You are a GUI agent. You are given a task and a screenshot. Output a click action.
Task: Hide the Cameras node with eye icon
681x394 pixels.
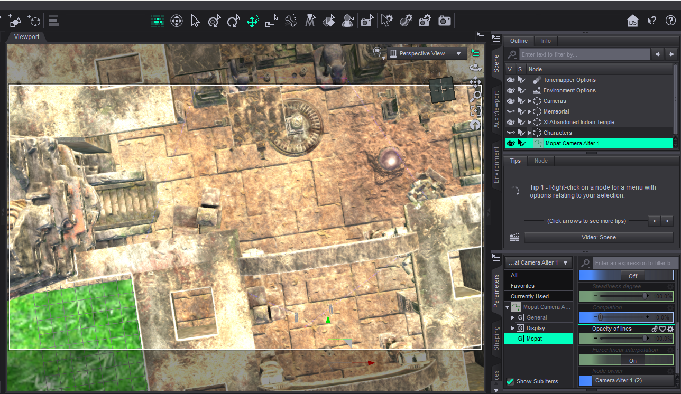(510, 101)
